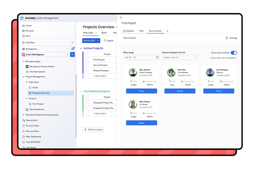The image size is (254, 169).
Task: Open the Goals board
Action: (x=33, y=87)
